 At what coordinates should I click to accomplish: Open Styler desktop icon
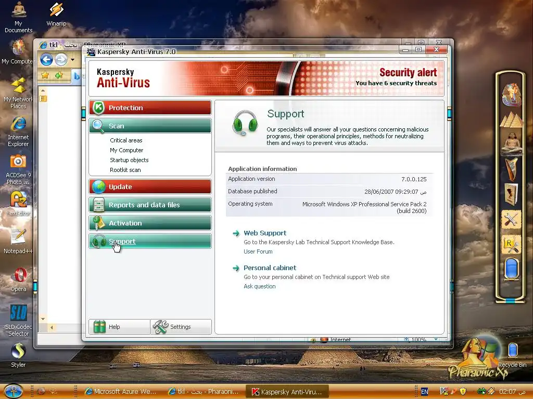click(x=18, y=355)
